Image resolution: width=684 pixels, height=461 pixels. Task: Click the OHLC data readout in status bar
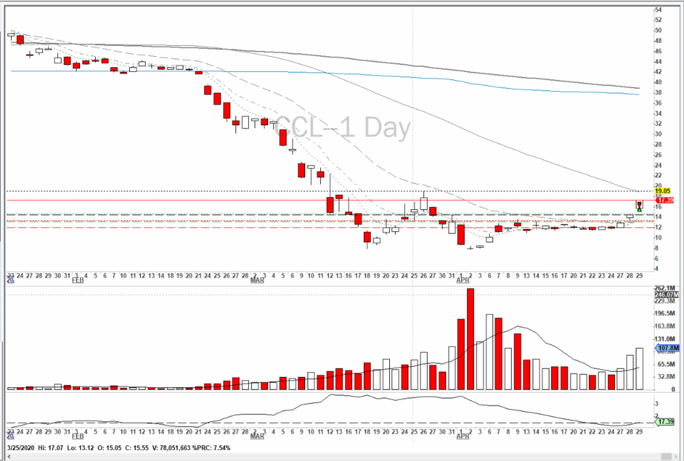(123, 448)
